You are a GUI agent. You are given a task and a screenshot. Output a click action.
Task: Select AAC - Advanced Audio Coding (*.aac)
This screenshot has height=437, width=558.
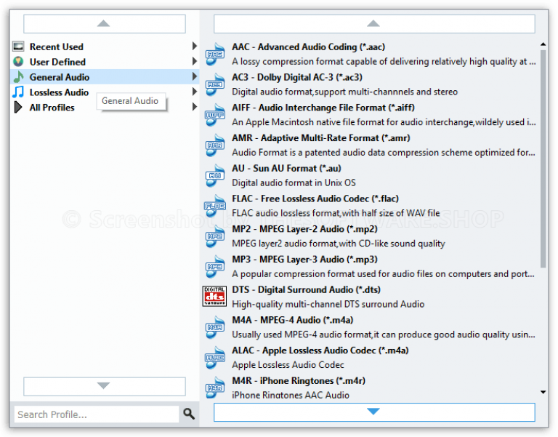pyautogui.click(x=308, y=47)
